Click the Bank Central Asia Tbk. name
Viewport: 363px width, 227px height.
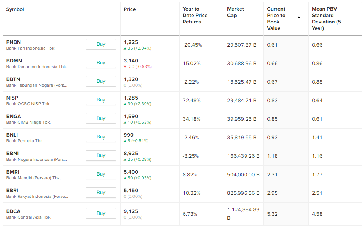coord(29,217)
